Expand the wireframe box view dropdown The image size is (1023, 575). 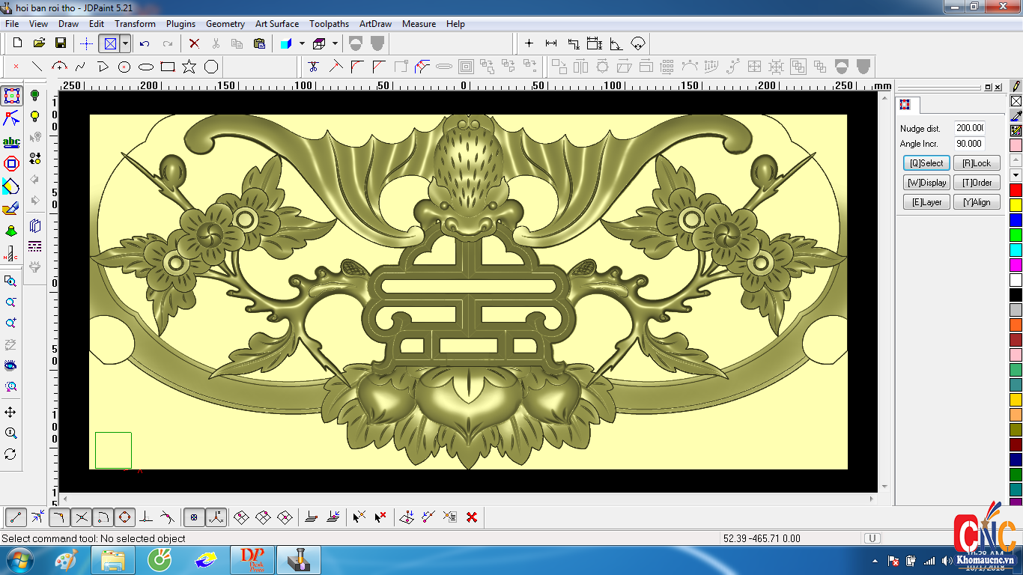tap(335, 43)
